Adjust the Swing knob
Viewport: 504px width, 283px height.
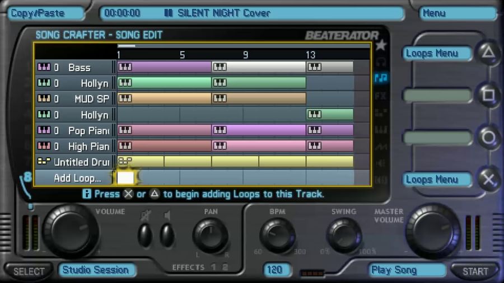[x=344, y=235]
